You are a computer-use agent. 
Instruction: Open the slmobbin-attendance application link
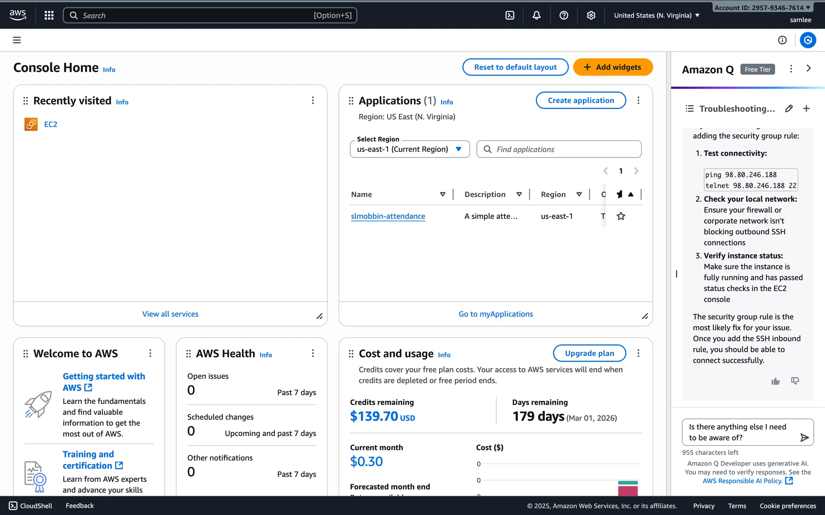click(388, 216)
